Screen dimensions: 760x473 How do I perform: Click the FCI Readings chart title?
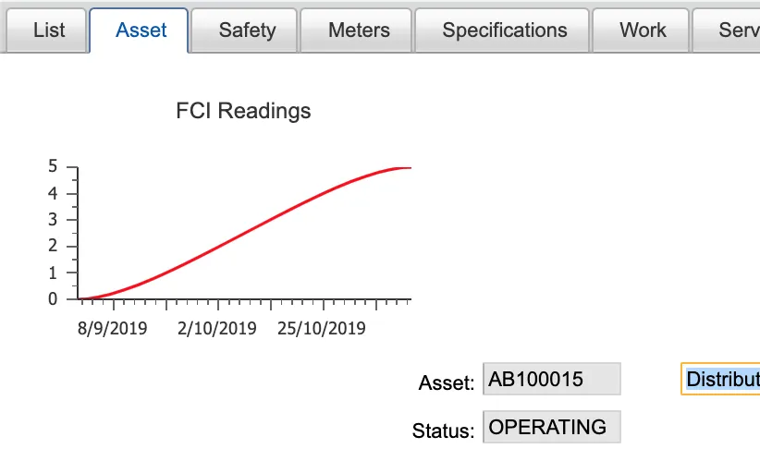coord(243,112)
